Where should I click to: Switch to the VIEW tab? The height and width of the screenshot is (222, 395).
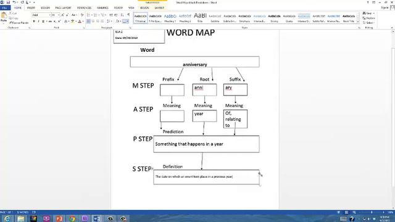[x=131, y=8]
